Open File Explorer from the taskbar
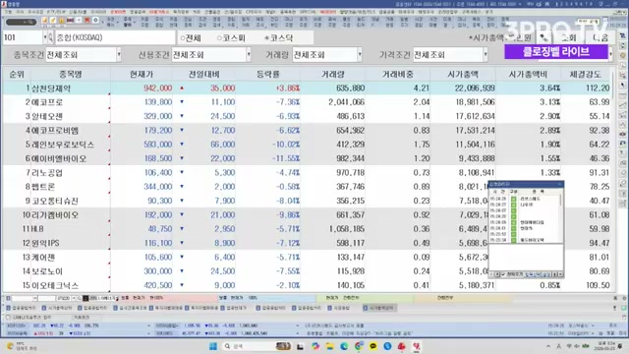This screenshot has width=629, height=354. (330, 346)
